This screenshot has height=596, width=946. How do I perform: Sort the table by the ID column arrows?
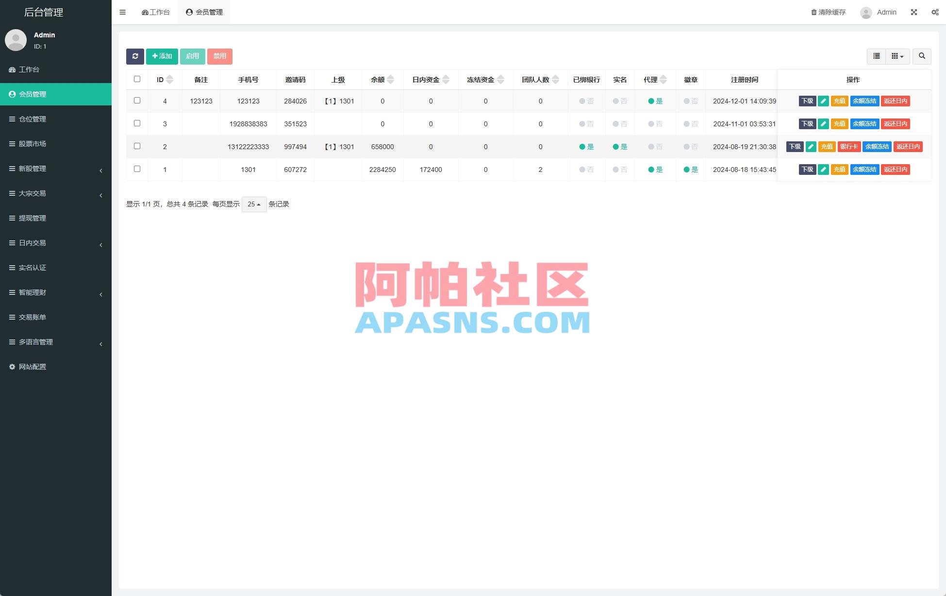169,79
